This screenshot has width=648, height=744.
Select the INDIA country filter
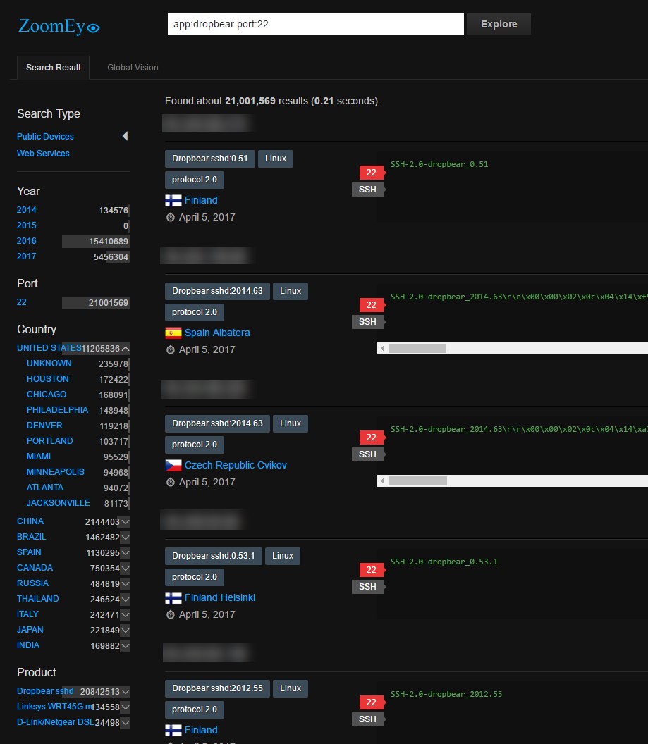click(x=28, y=645)
